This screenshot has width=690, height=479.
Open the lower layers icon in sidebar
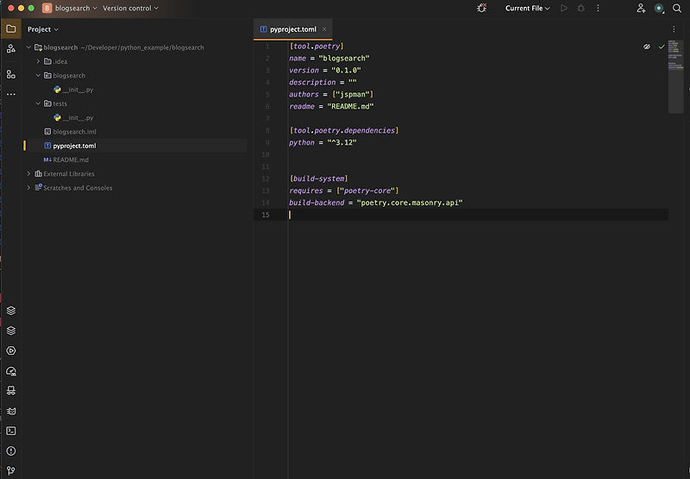click(11, 331)
